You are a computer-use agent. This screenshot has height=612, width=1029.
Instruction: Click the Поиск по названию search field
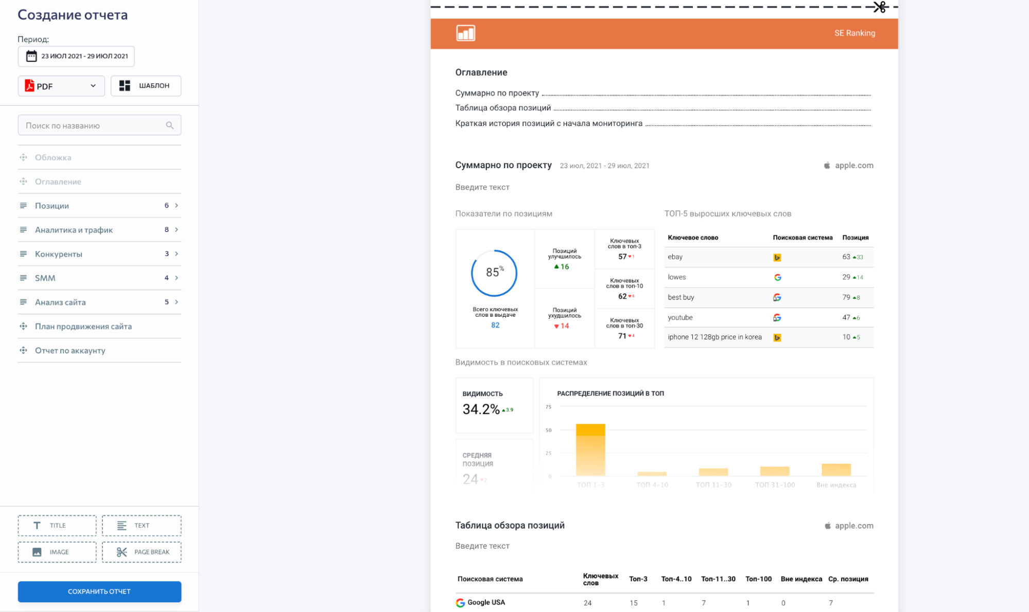click(x=93, y=125)
